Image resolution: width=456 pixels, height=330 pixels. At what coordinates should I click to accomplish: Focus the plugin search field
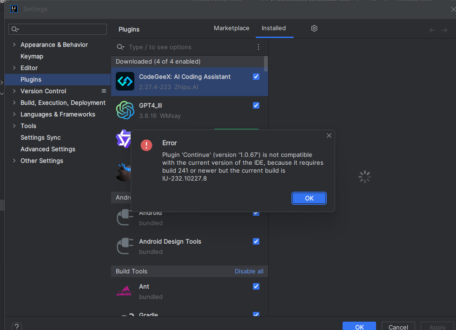click(x=186, y=47)
